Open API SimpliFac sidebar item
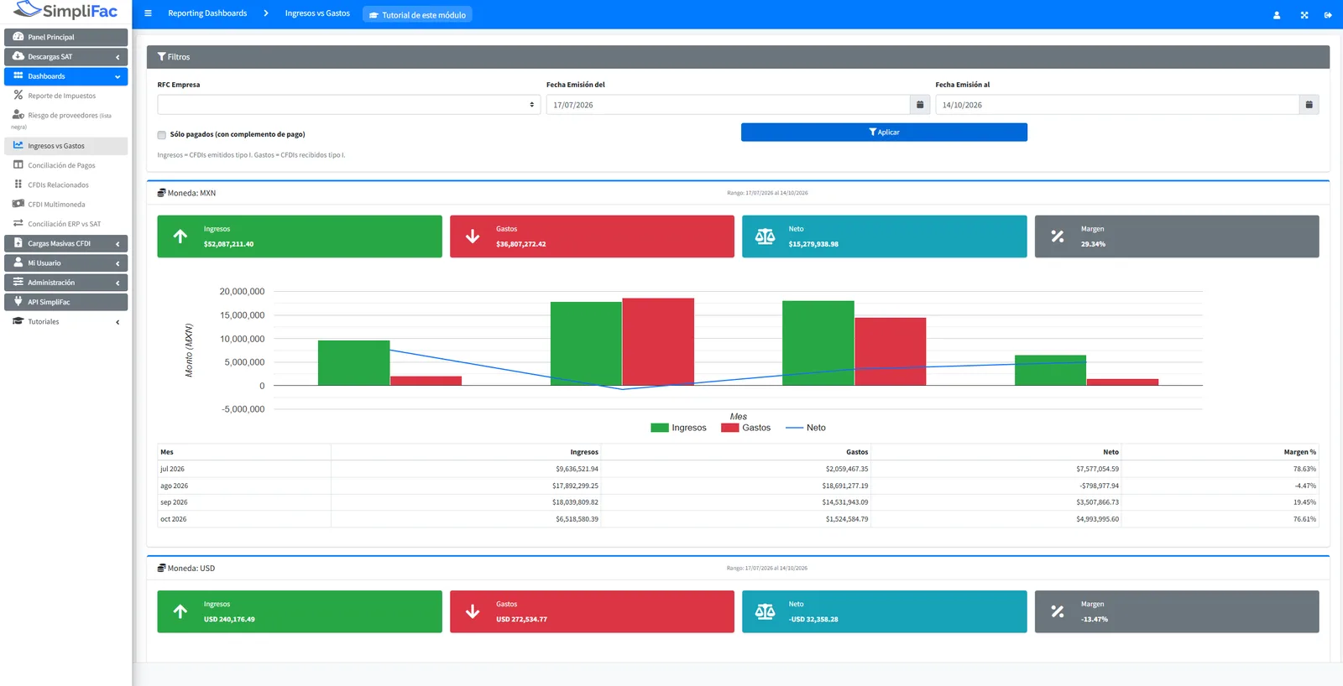 (65, 302)
